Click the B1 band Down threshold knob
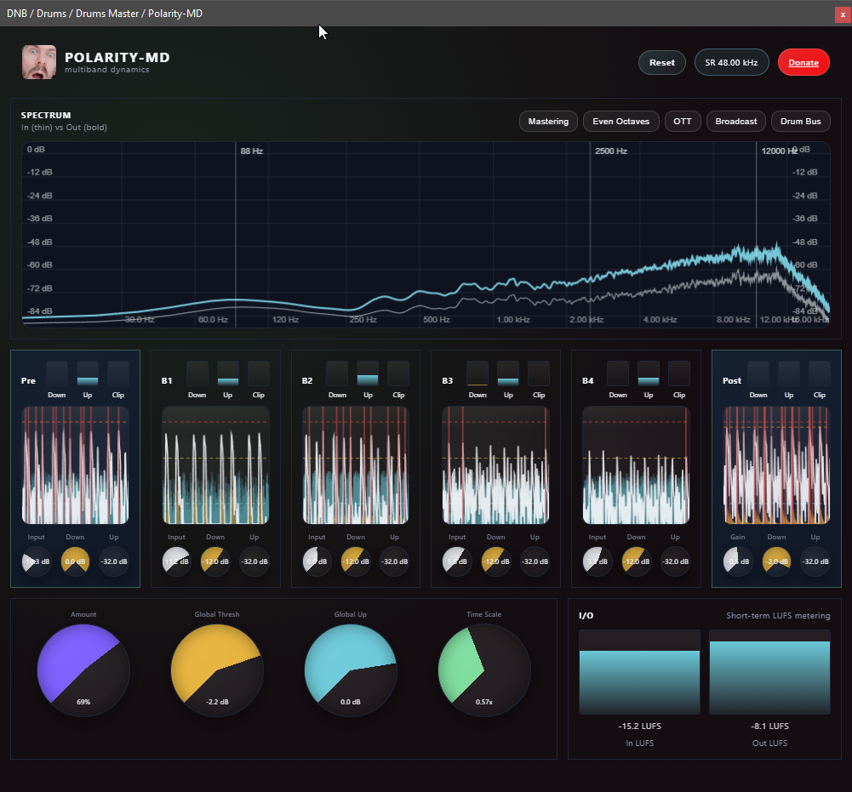The height and width of the screenshot is (792, 852). [215, 561]
